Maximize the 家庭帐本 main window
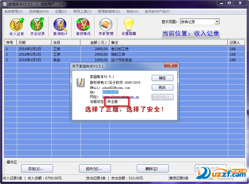 [x=229, y=3]
